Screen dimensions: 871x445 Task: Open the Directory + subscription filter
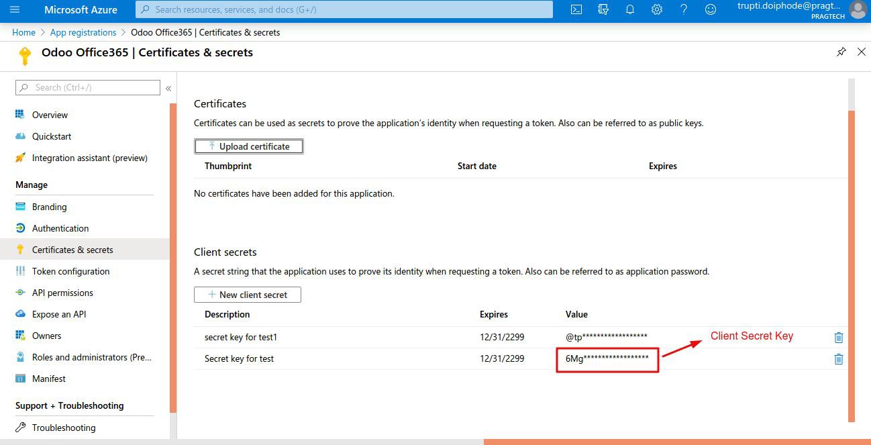(603, 9)
